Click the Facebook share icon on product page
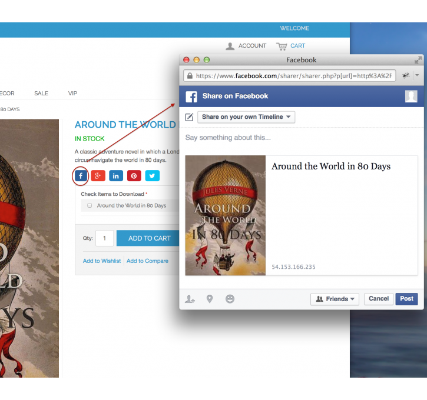The height and width of the screenshot is (400, 427). [x=81, y=176]
